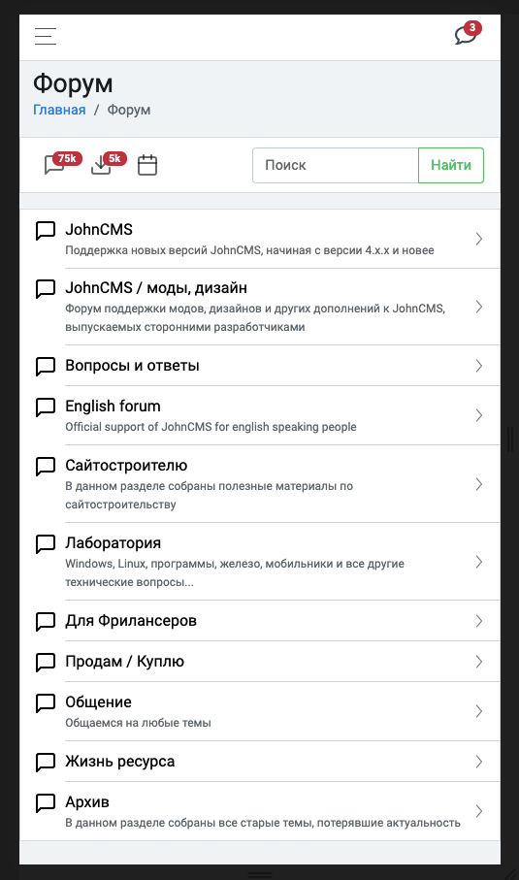Open the Продам / Куплю section
Image resolution: width=519 pixels, height=880 pixels.
pos(260,662)
